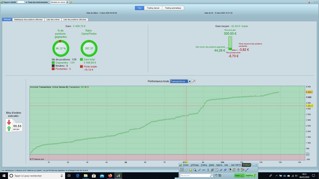Open the Options menu

[x=219, y=165]
